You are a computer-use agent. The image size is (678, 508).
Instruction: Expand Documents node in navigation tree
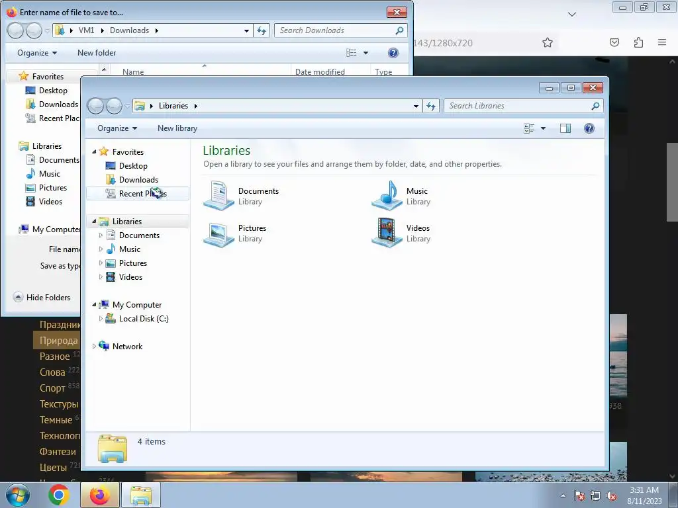pyautogui.click(x=101, y=235)
